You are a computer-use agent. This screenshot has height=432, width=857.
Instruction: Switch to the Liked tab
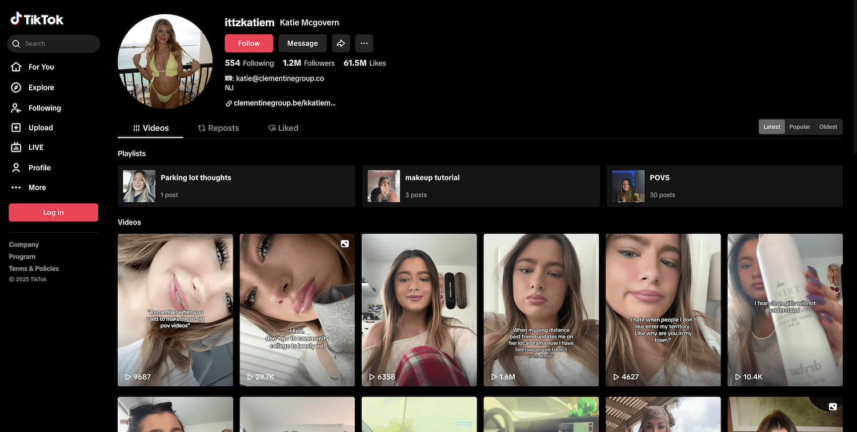point(283,128)
